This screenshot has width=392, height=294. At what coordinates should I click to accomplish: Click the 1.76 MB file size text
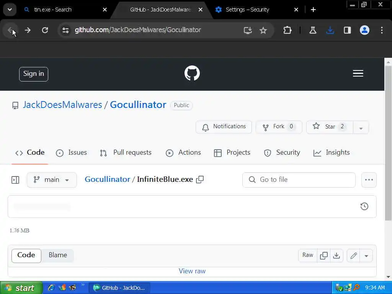(20, 230)
